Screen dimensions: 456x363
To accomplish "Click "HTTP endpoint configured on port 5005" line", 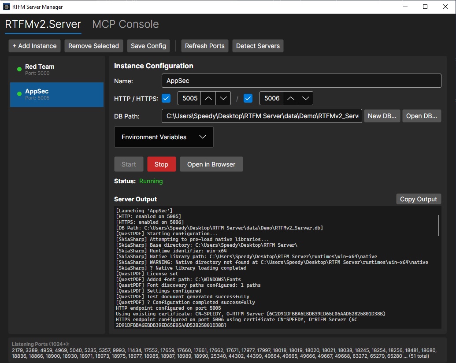I will click(x=168, y=308).
